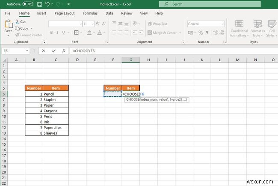Image resolution: width=278 pixels, height=186 pixels.
Task: Open Insert Function fx dialog
Action: 64,51
